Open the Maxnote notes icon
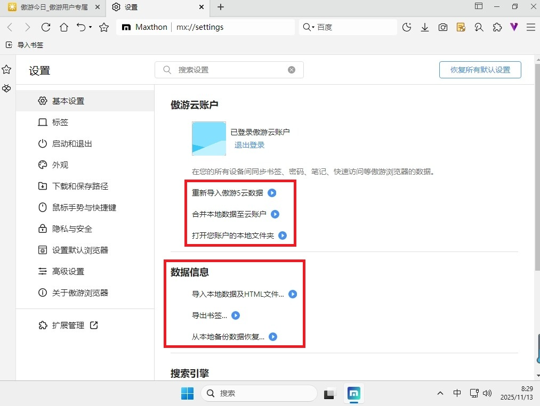This screenshot has width=540, height=406. pyautogui.click(x=461, y=27)
